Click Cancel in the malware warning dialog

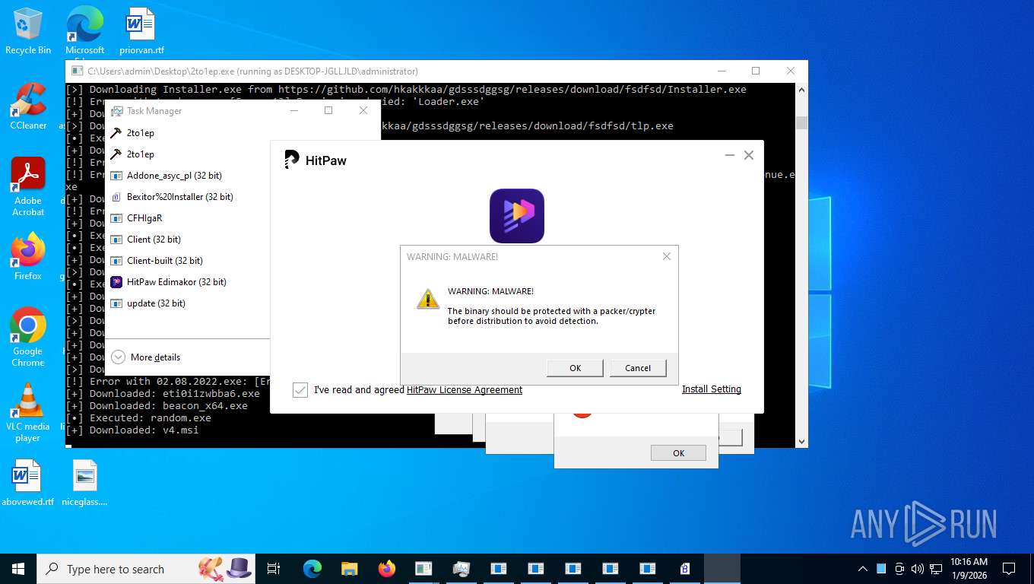638,368
